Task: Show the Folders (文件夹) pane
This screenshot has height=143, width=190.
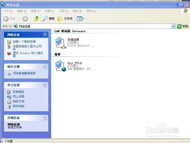Action: 65,19
